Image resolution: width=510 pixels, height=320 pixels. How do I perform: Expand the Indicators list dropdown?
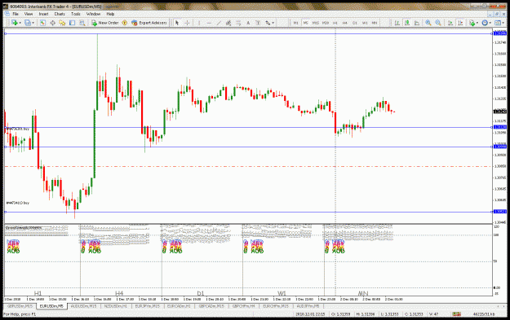(477, 23)
